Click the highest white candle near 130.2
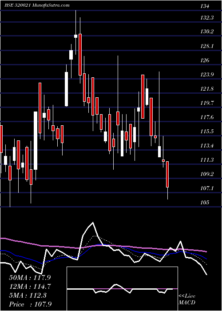Image resolution: width=222 pixels, height=311 pixels. [75, 36]
